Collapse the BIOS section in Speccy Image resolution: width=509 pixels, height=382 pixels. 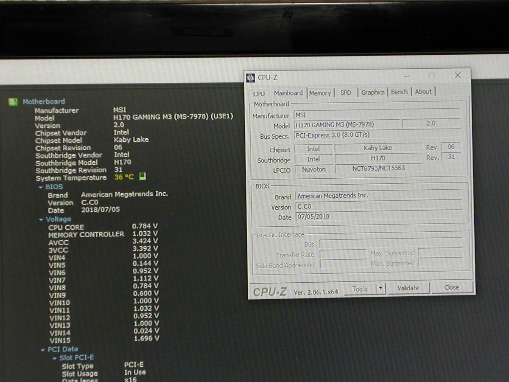point(40,187)
